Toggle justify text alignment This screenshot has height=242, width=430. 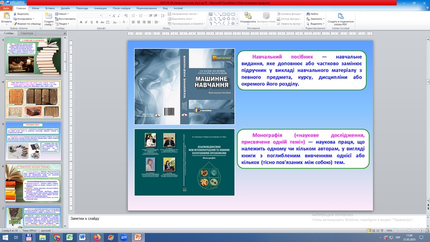tap(149, 22)
